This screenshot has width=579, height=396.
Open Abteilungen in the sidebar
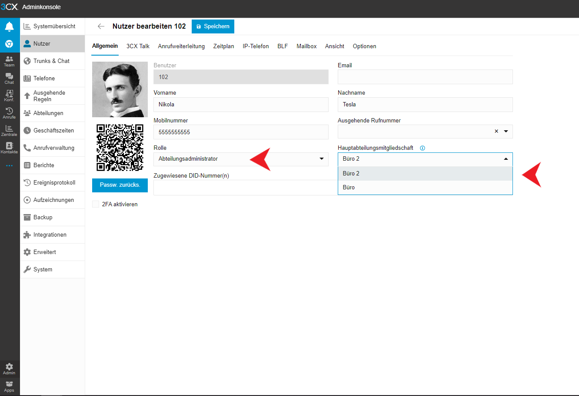[x=48, y=113]
